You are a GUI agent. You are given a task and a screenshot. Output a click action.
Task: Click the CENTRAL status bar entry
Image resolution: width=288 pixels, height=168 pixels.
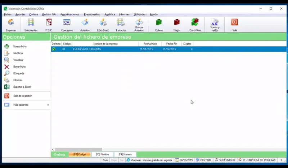[204, 160]
